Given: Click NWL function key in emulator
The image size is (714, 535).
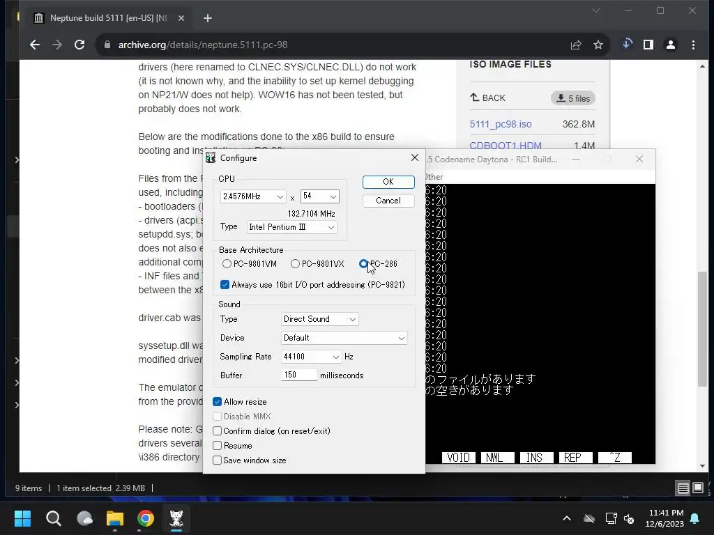Looking at the screenshot, I should [498, 458].
